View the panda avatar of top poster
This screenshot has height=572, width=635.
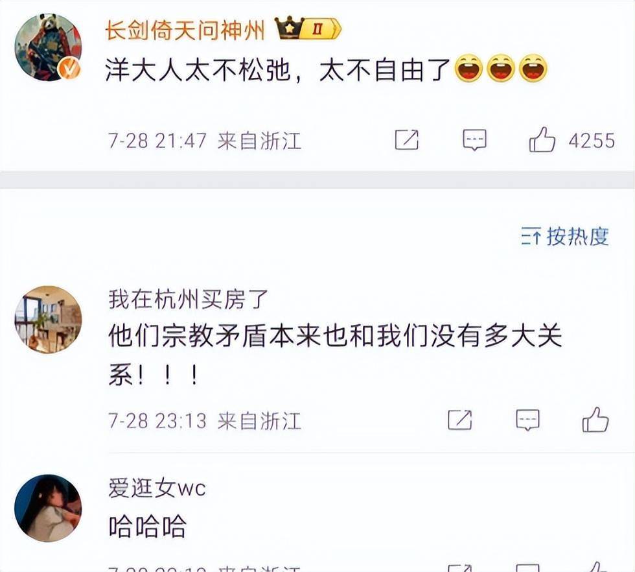click(x=48, y=47)
